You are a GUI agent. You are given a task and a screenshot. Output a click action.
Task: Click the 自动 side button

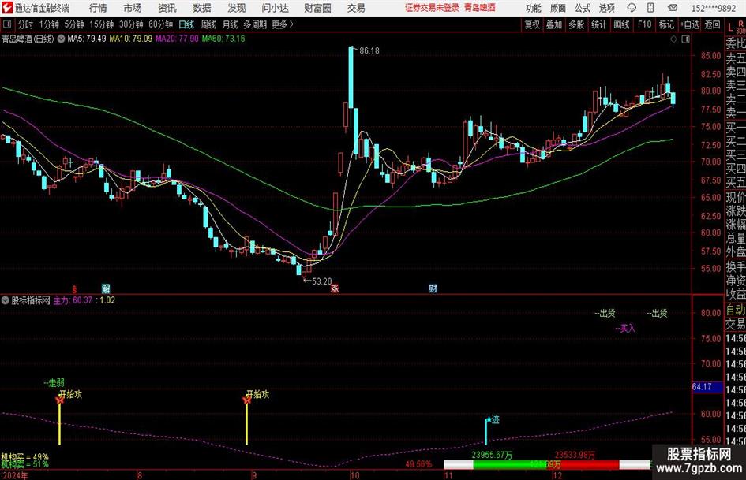pyautogui.click(x=736, y=310)
